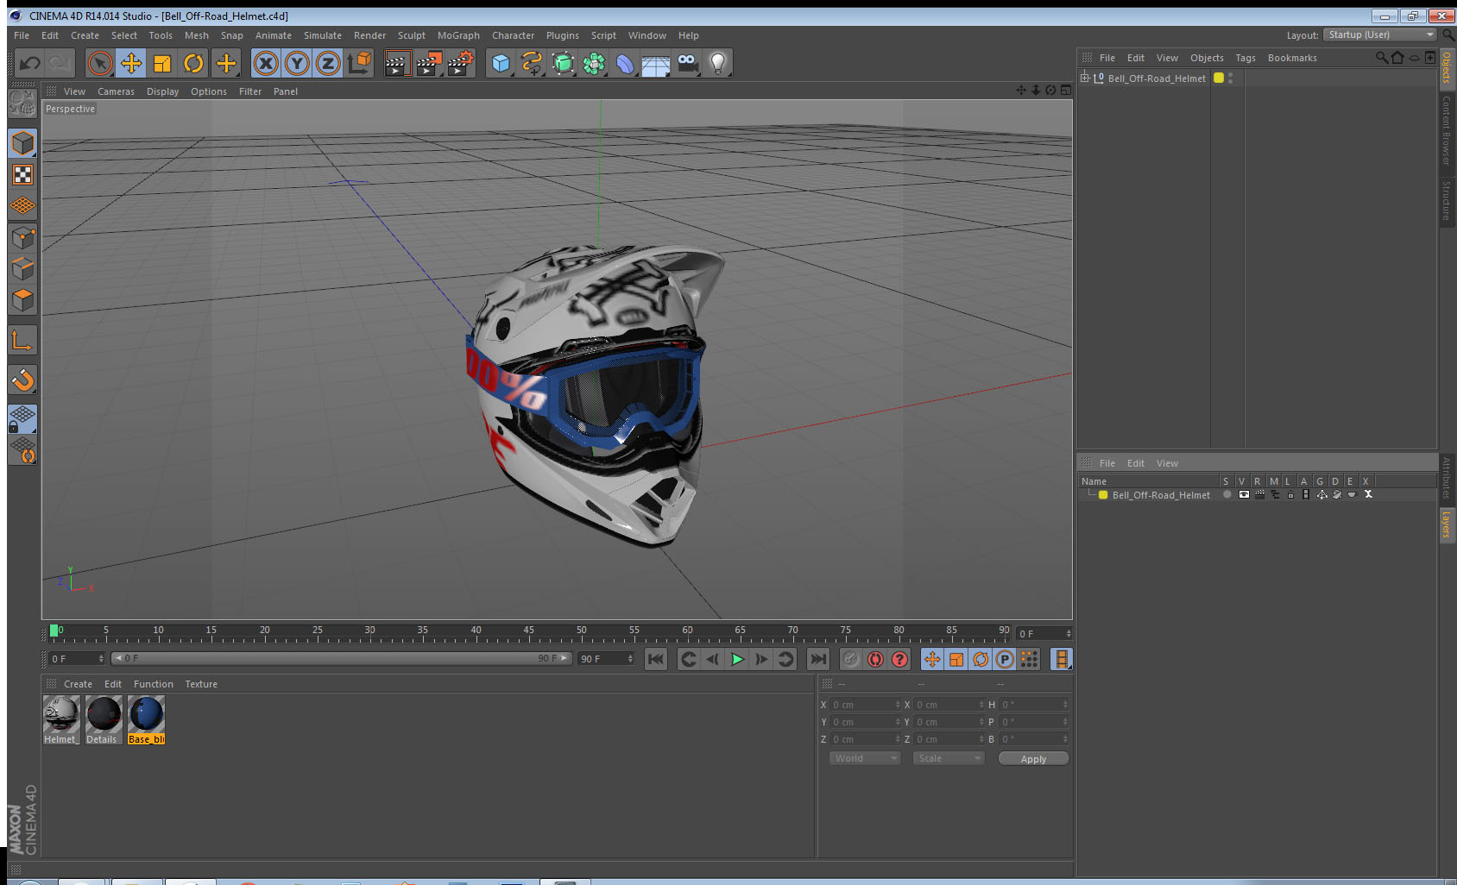Add a light object bulb icon
Viewport: 1457px width, 885px height.
pyautogui.click(x=718, y=63)
